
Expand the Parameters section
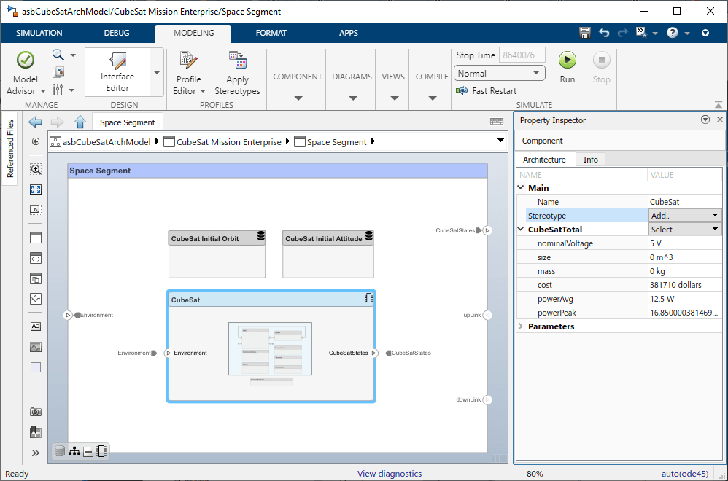[521, 326]
